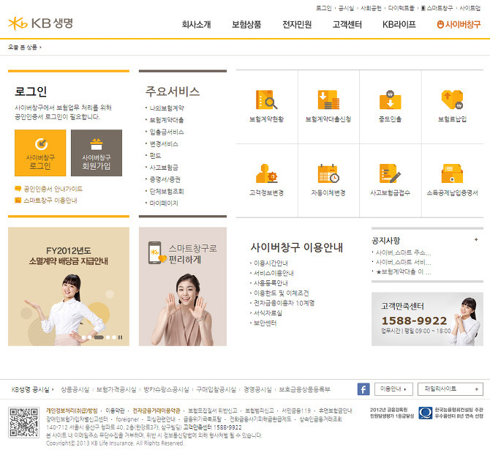The image size is (490, 450).
Task: Open the 전자민원 menu
Action: tap(297, 24)
